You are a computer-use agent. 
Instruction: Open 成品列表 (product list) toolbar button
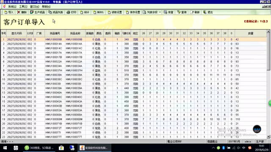[x=55, y=12]
